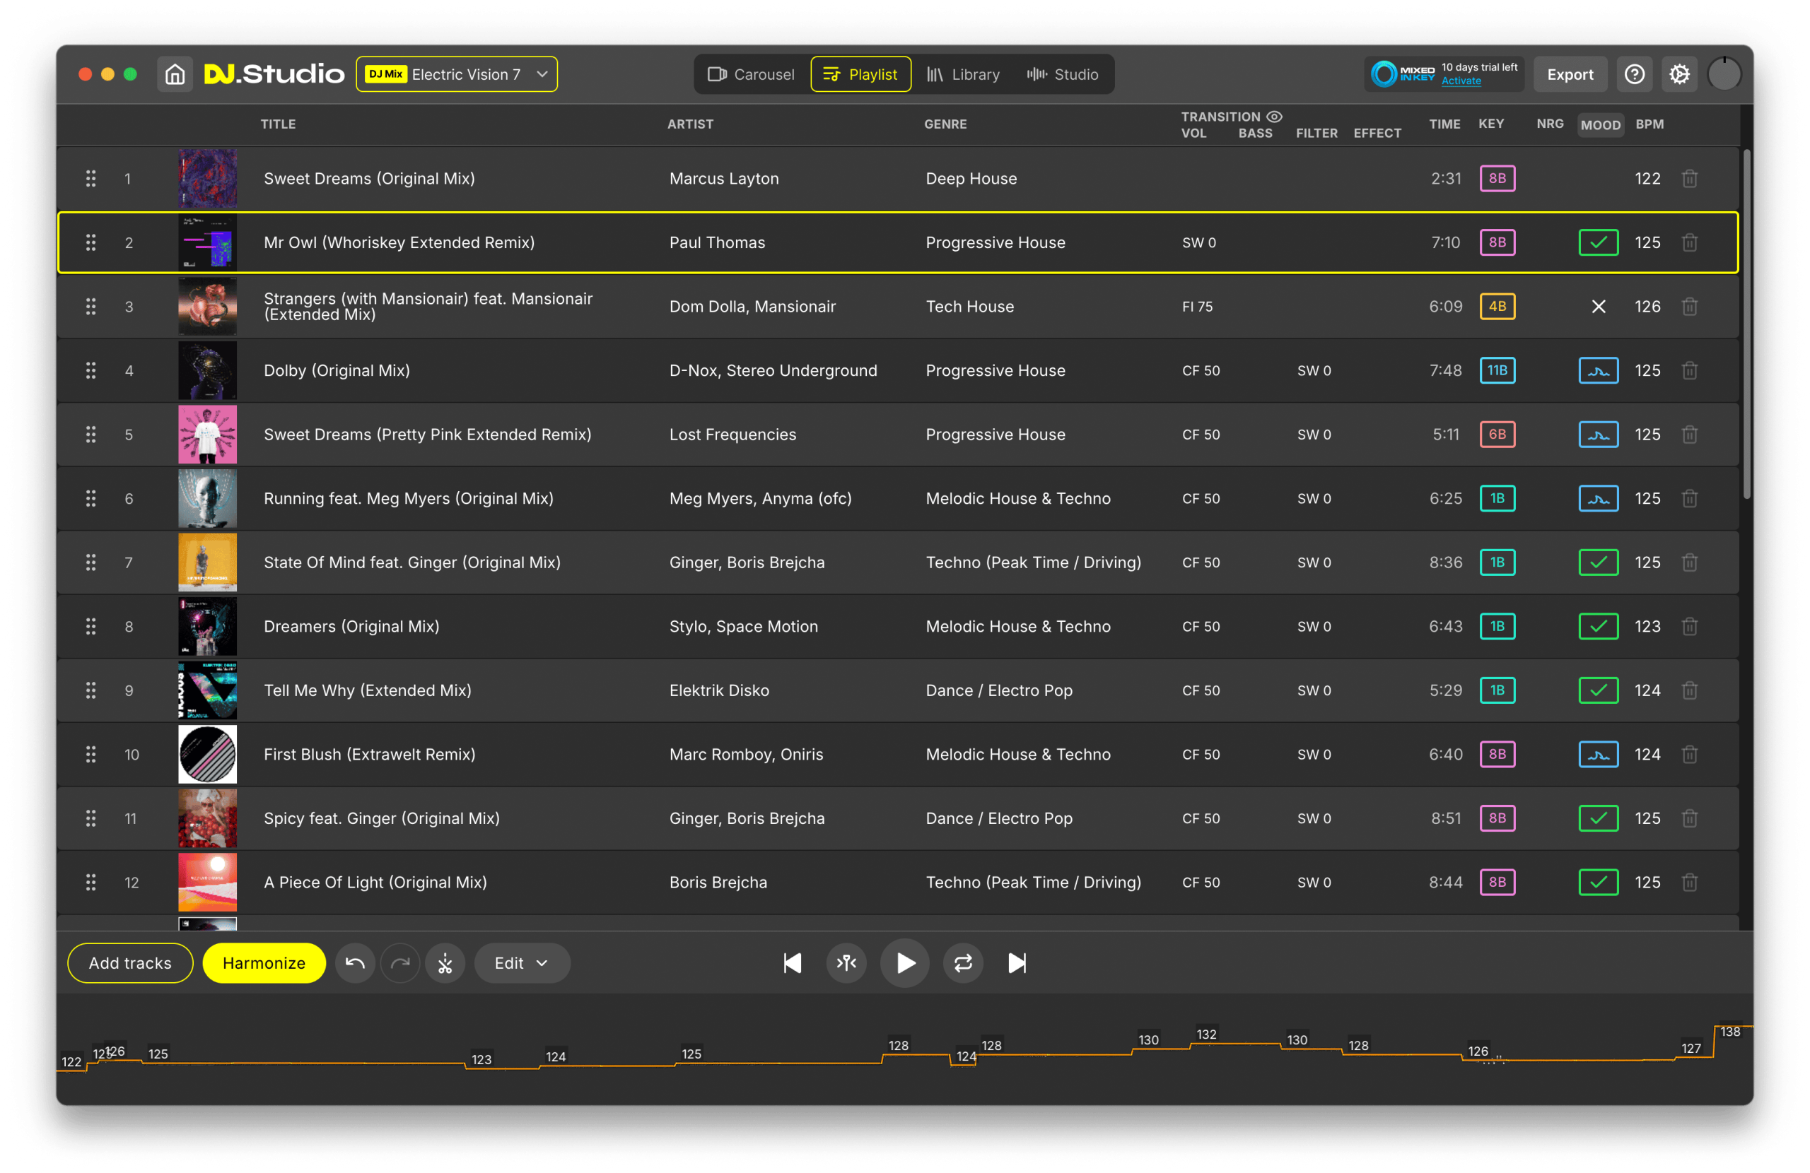Toggle the loop playback button
This screenshot has width=1810, height=1173.
click(x=963, y=963)
